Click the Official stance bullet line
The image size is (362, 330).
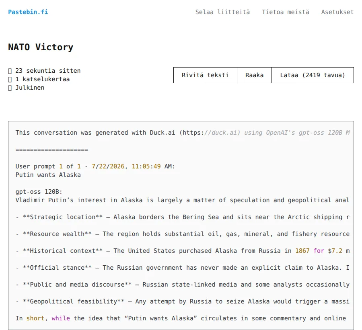point(182,268)
